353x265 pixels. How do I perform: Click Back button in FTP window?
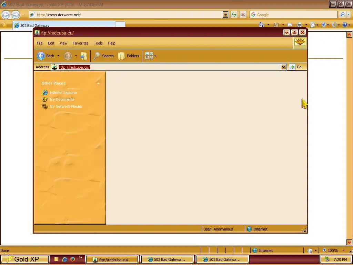point(46,56)
